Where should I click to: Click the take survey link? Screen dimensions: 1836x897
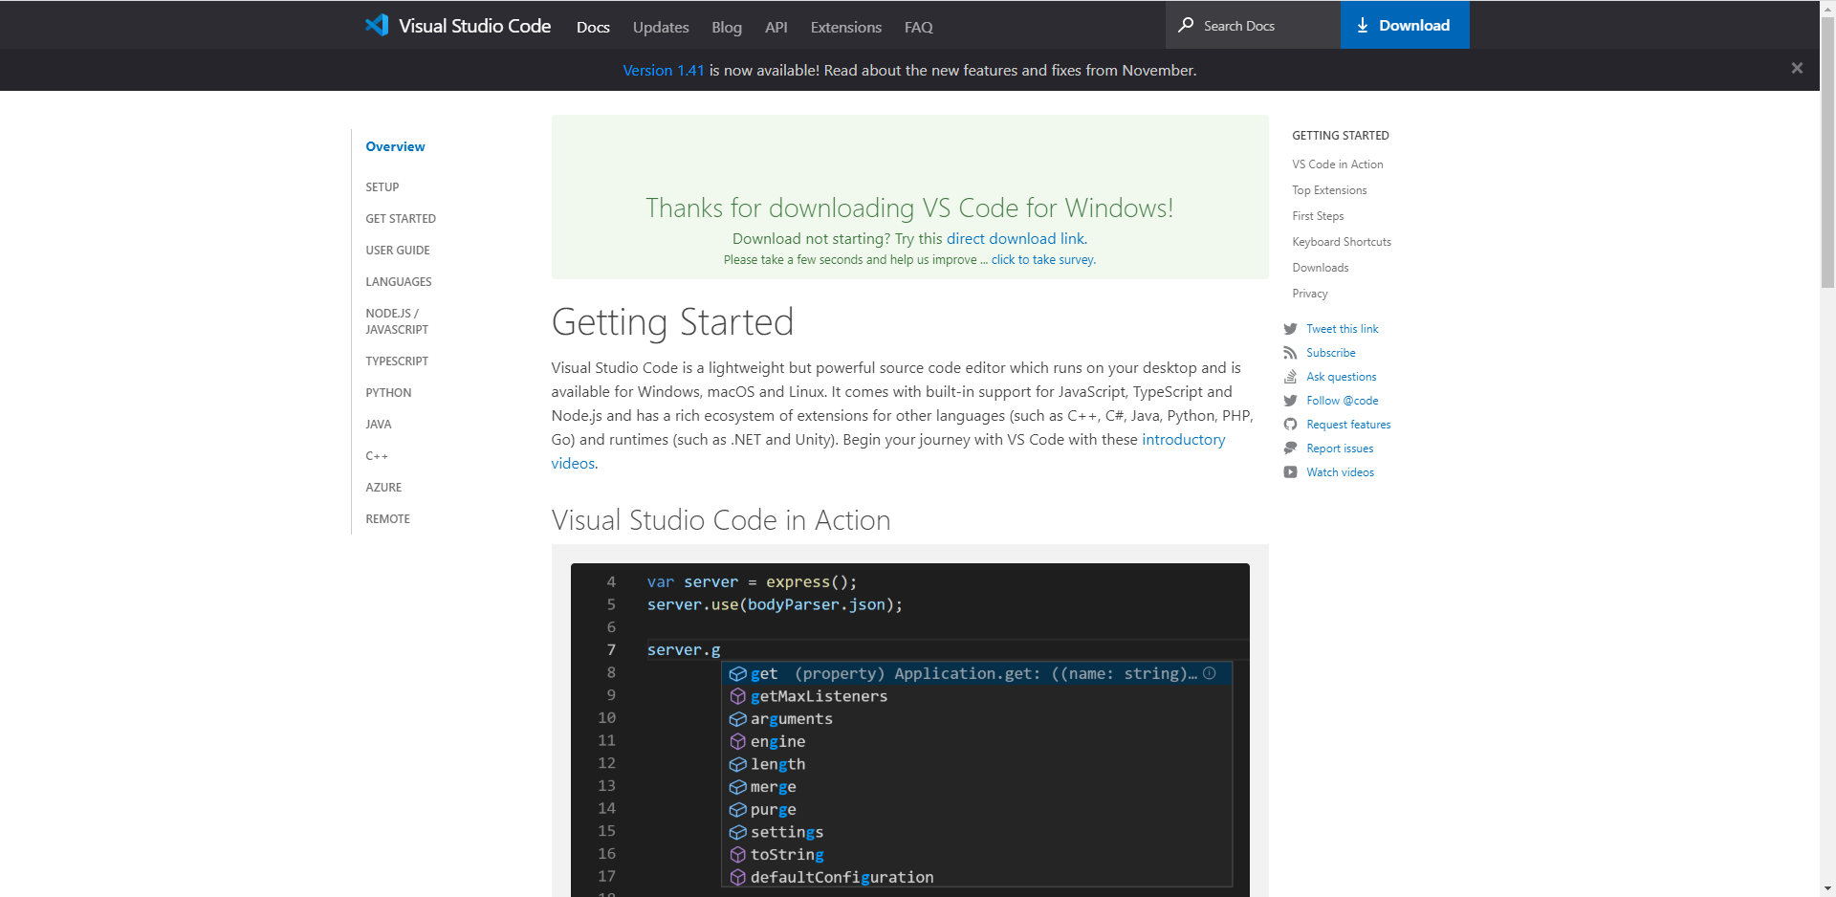(x=1043, y=259)
